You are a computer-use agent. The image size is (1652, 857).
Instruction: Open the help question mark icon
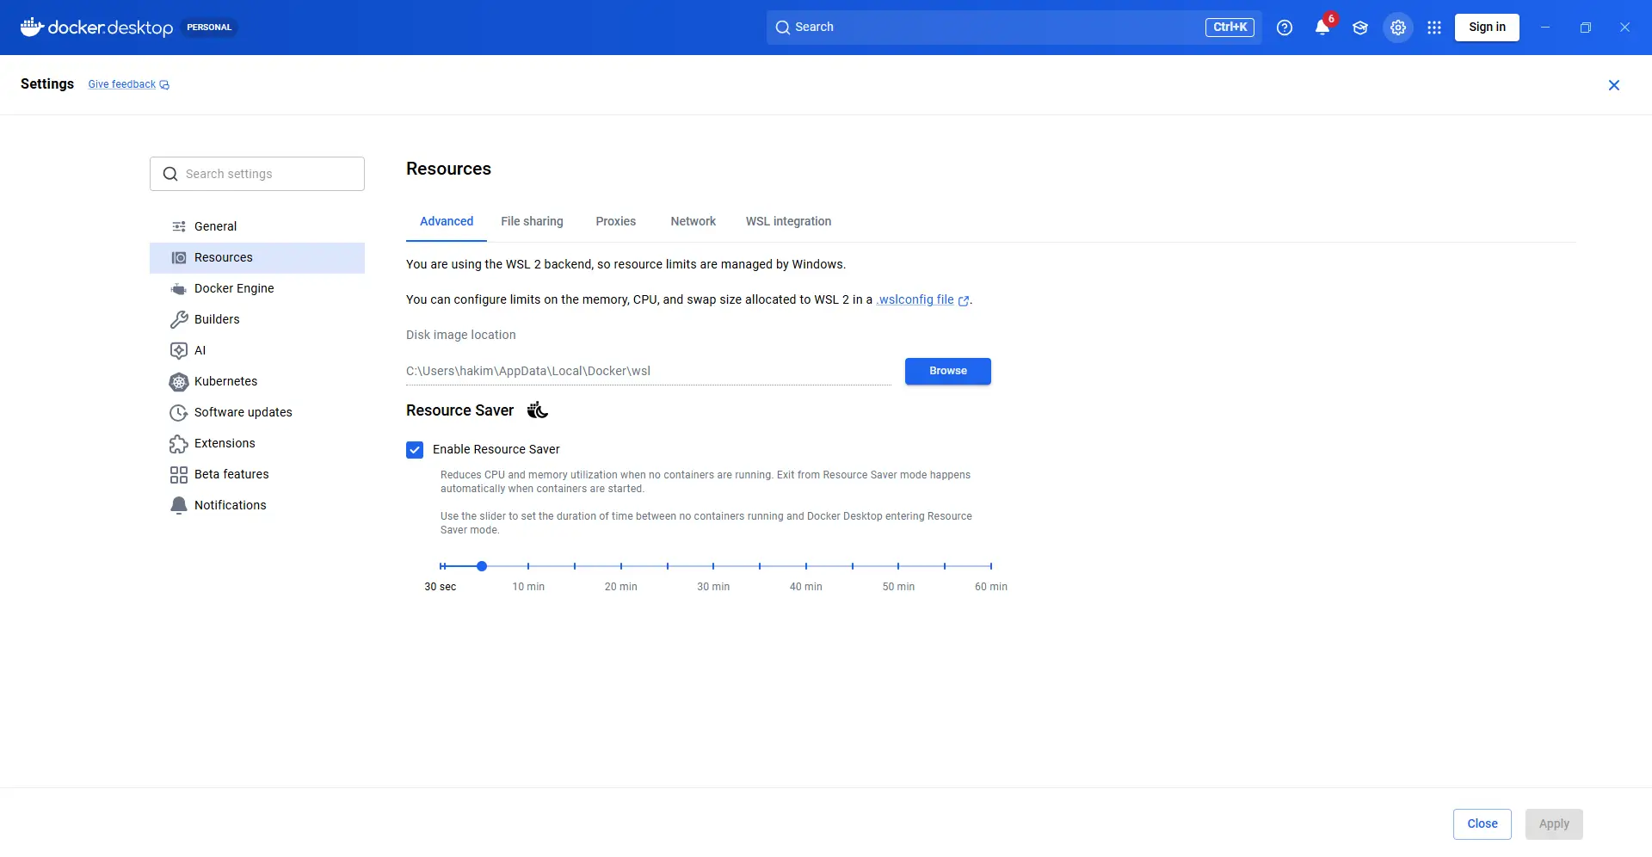(x=1285, y=28)
